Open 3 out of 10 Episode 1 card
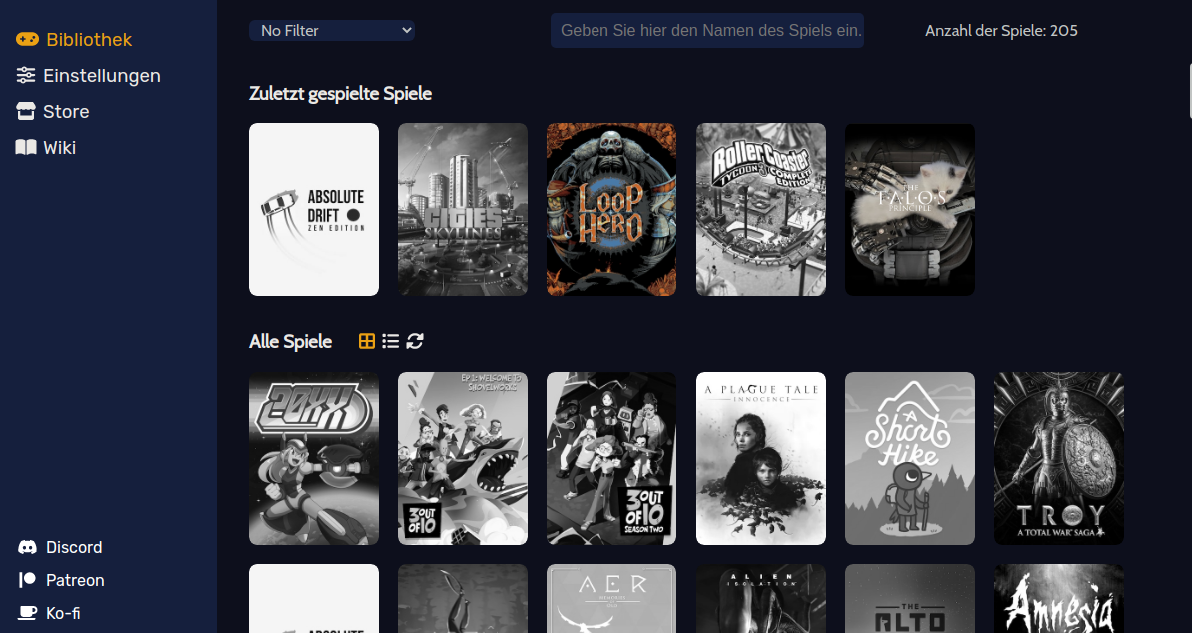This screenshot has height=633, width=1192. (x=463, y=458)
